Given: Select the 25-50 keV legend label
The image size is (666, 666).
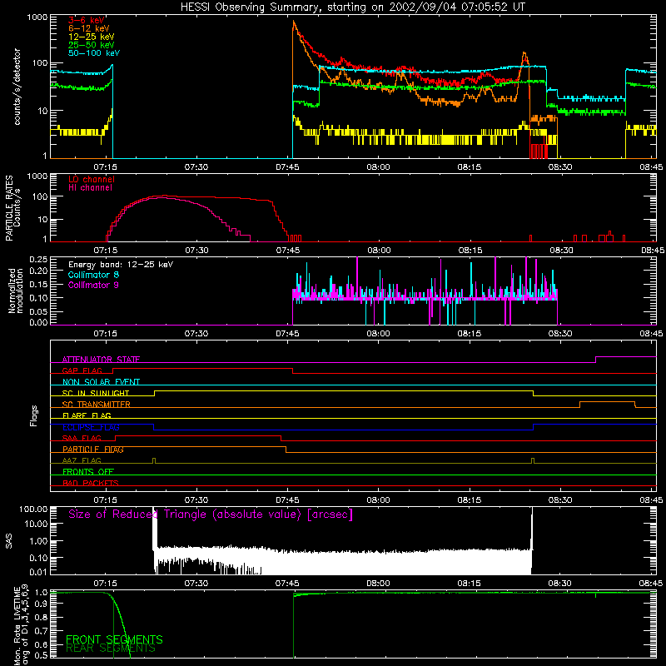Looking at the screenshot, I should click(x=92, y=45).
